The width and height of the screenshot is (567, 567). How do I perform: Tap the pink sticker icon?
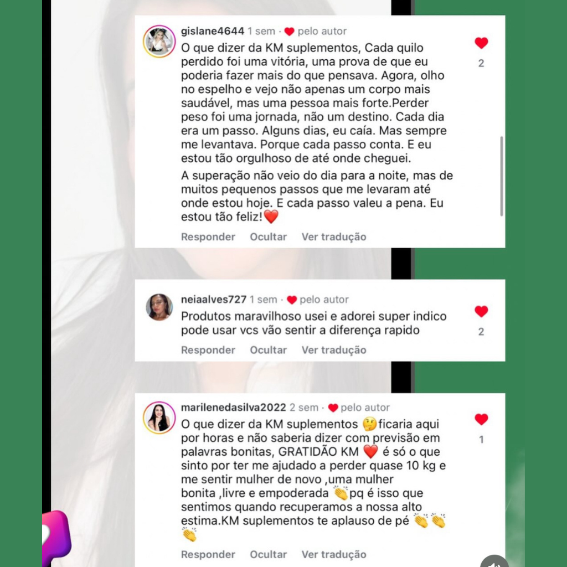tap(56, 538)
